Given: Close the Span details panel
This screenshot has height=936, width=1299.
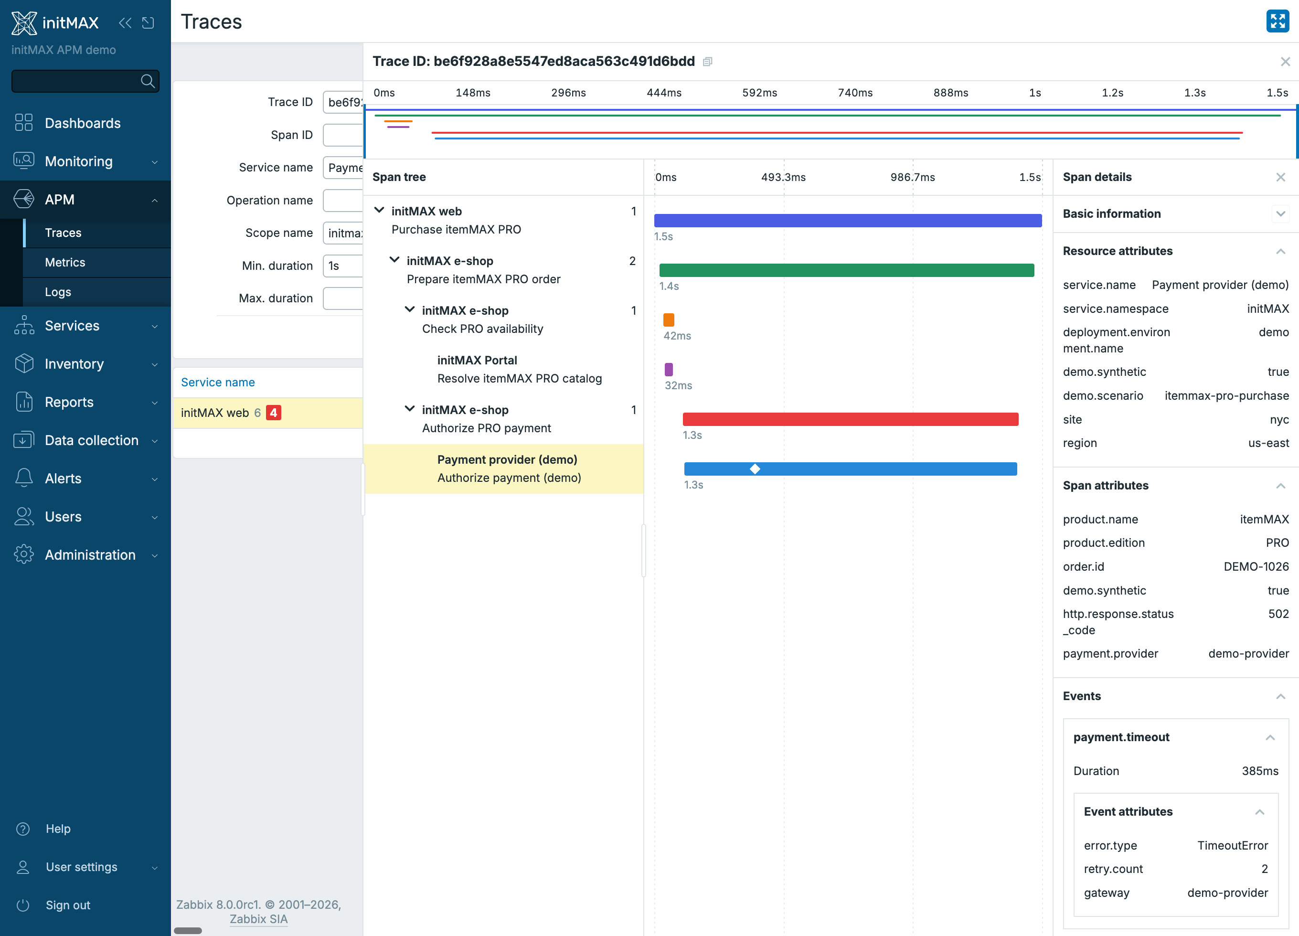Looking at the screenshot, I should click(1281, 177).
